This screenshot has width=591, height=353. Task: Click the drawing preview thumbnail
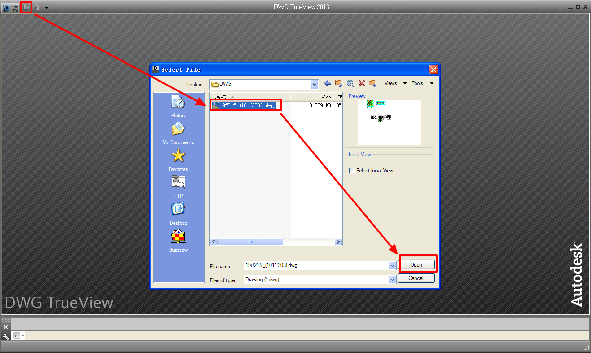point(389,122)
